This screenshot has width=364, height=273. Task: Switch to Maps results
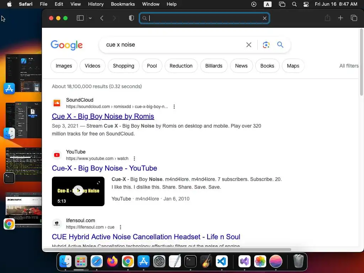click(293, 66)
